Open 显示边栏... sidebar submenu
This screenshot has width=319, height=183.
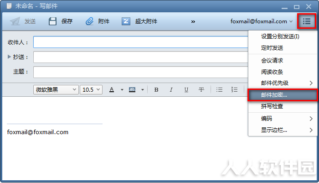click(x=283, y=130)
